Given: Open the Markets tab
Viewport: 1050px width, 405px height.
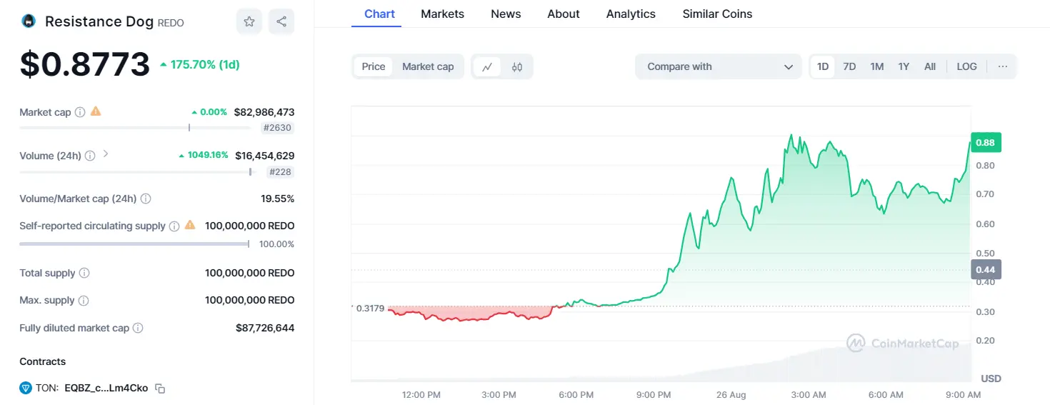Looking at the screenshot, I should tap(442, 14).
